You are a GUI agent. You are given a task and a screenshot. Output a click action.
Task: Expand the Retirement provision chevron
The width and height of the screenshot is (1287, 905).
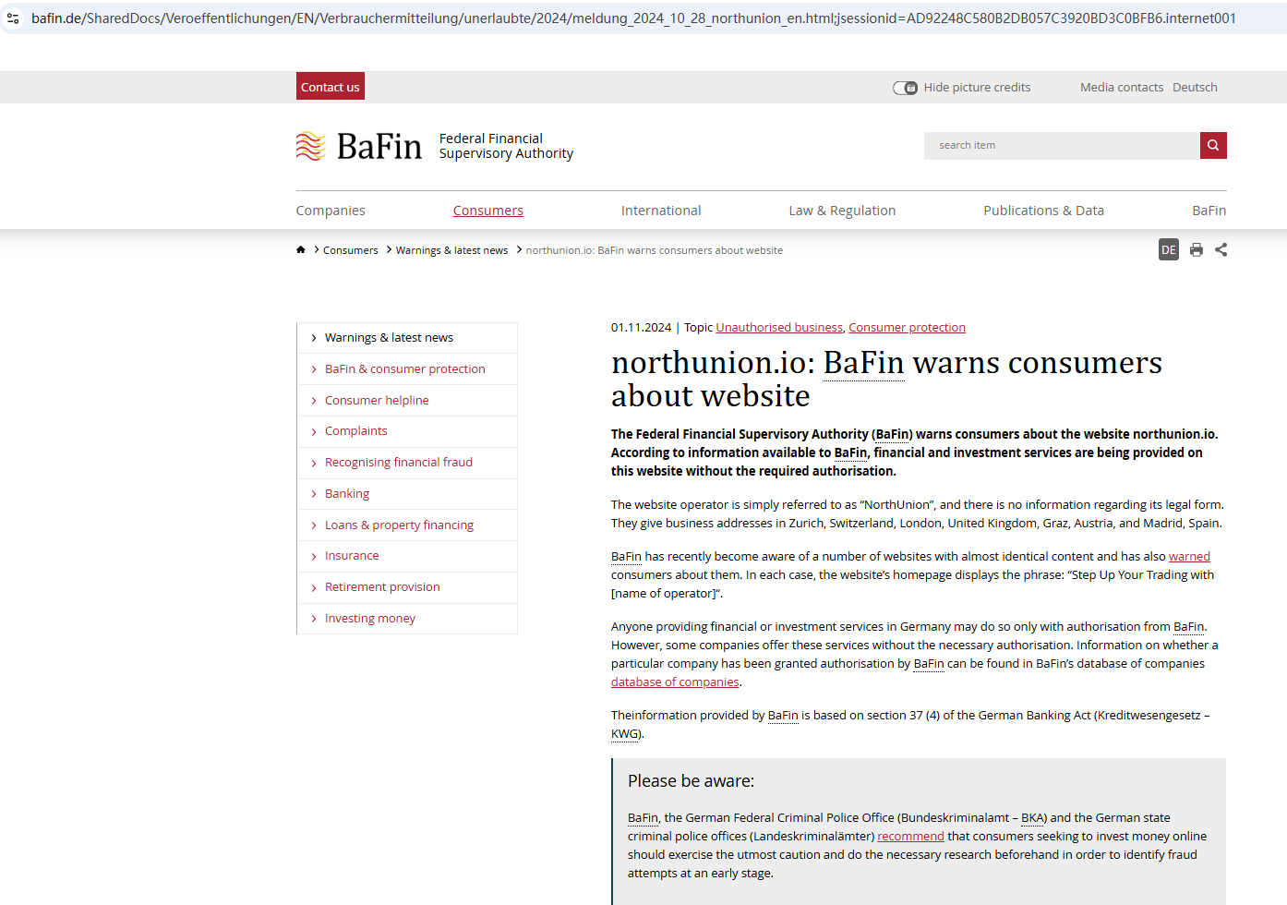(x=314, y=587)
